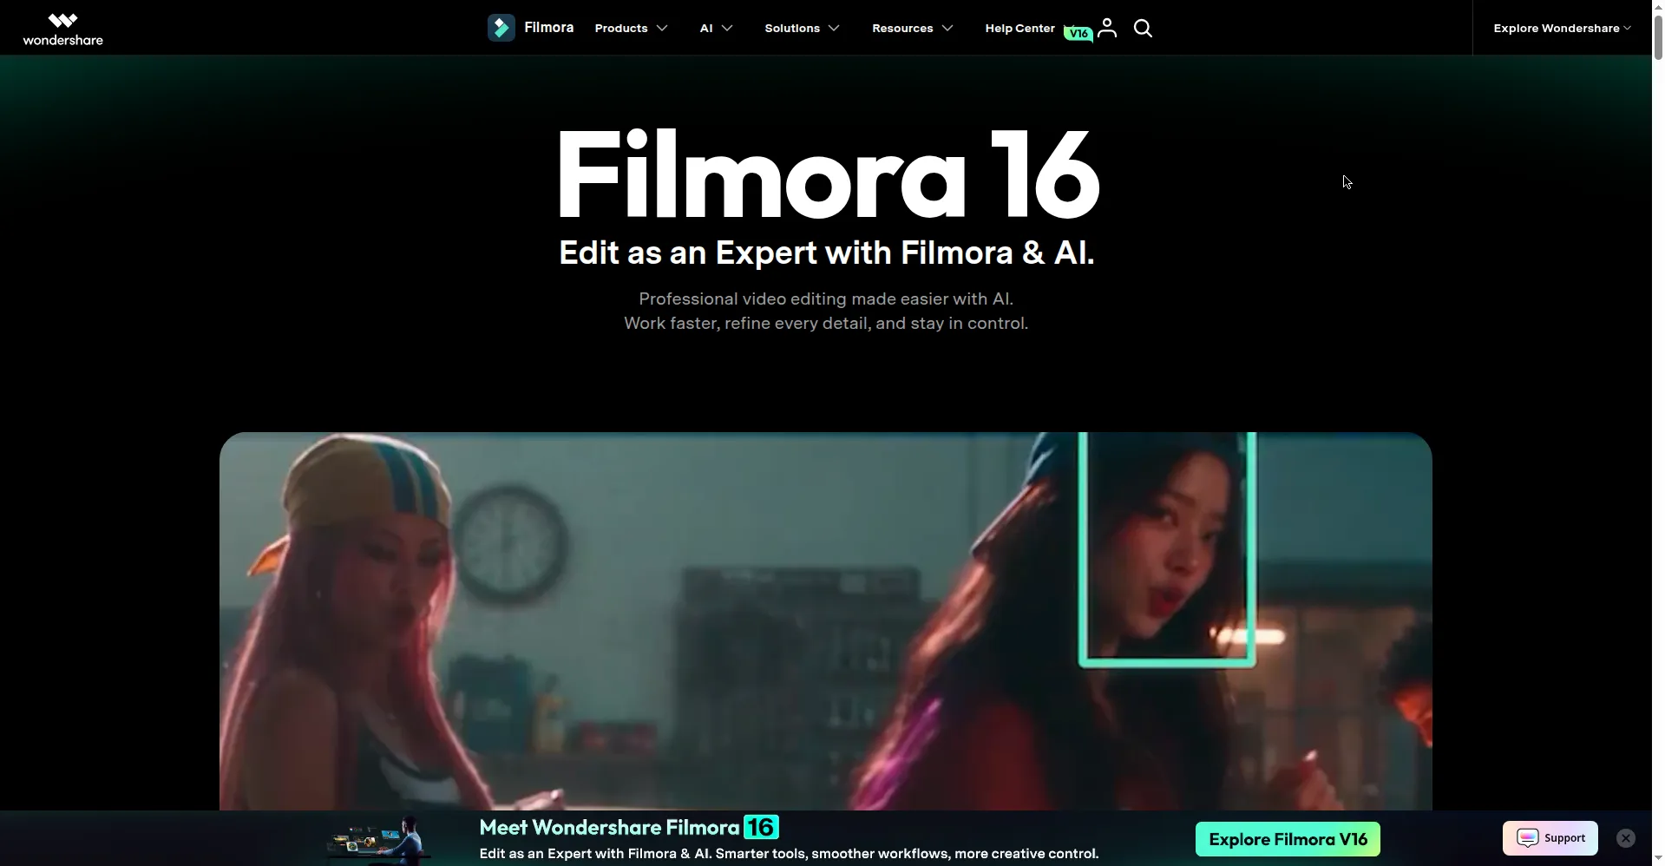Click "Professional video editing made easier with AI." text
This screenshot has height=866, width=1665.
826,299
